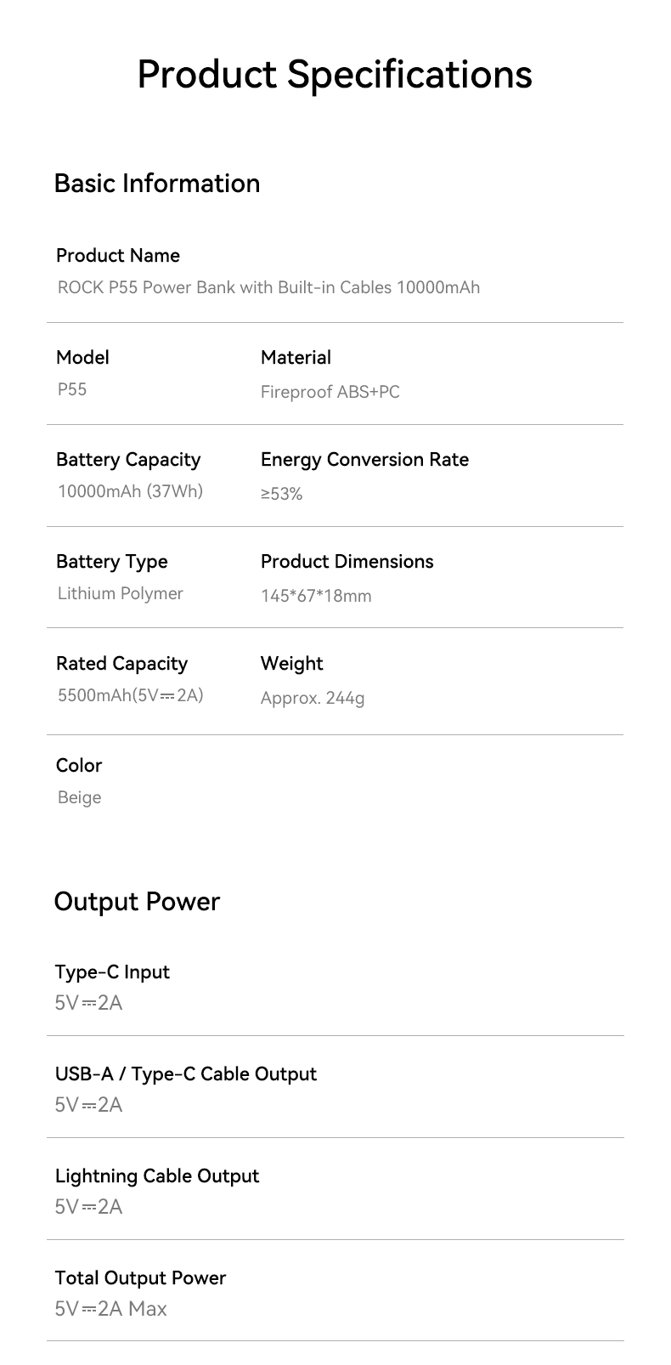
Task: Click the 145*67*18mm dimensions value
Action: [316, 596]
